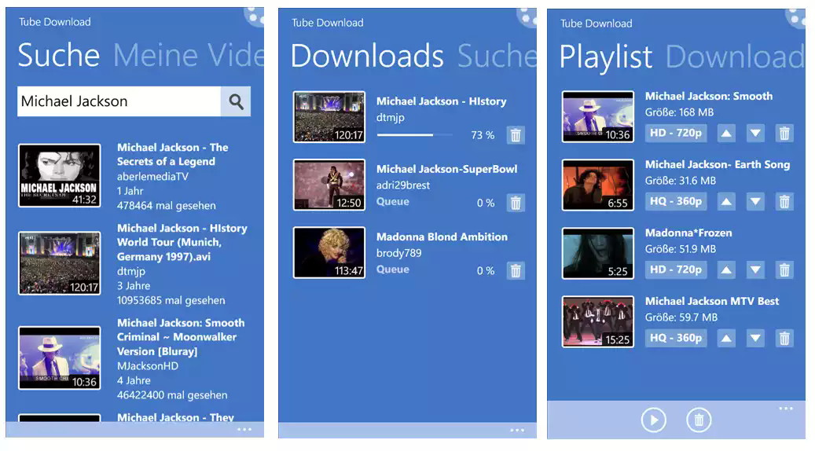Move Earth Song up in the playlist
This screenshot has width=815, height=451.
pyautogui.click(x=726, y=202)
